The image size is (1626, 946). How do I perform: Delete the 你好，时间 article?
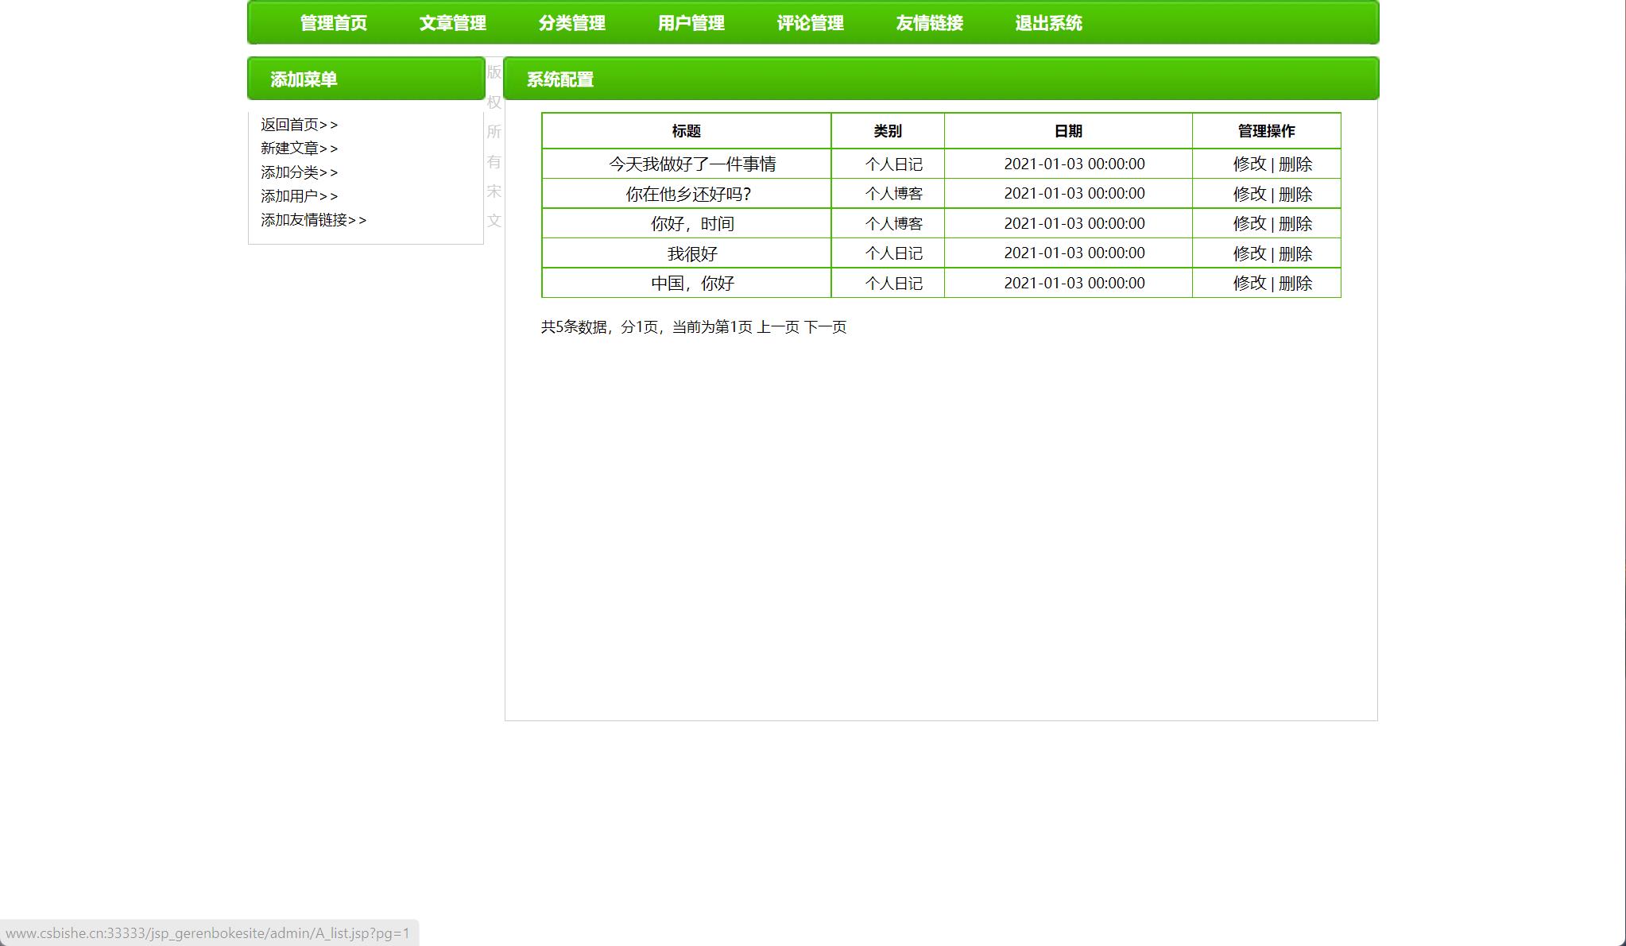point(1295,224)
